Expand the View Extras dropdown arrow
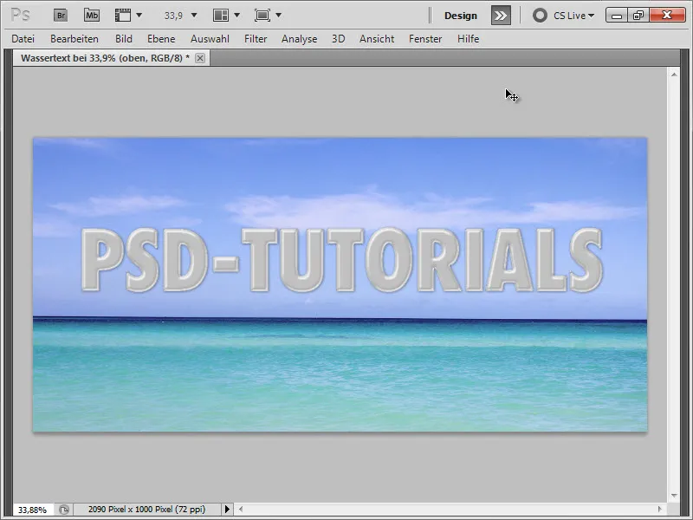The height and width of the screenshot is (520, 693). [x=139, y=16]
